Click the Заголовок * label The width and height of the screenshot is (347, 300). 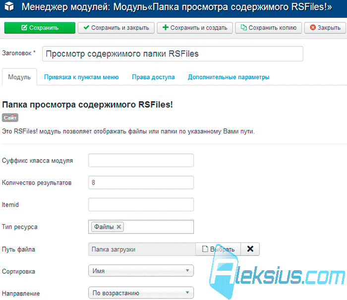tap(19, 53)
